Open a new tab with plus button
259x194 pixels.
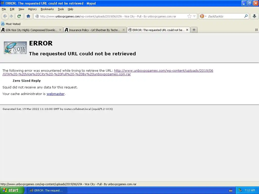[x=194, y=30]
